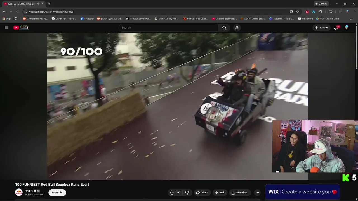358x201 pixels.
Task: Open Apps bookmark shortcut
Action: point(7,19)
